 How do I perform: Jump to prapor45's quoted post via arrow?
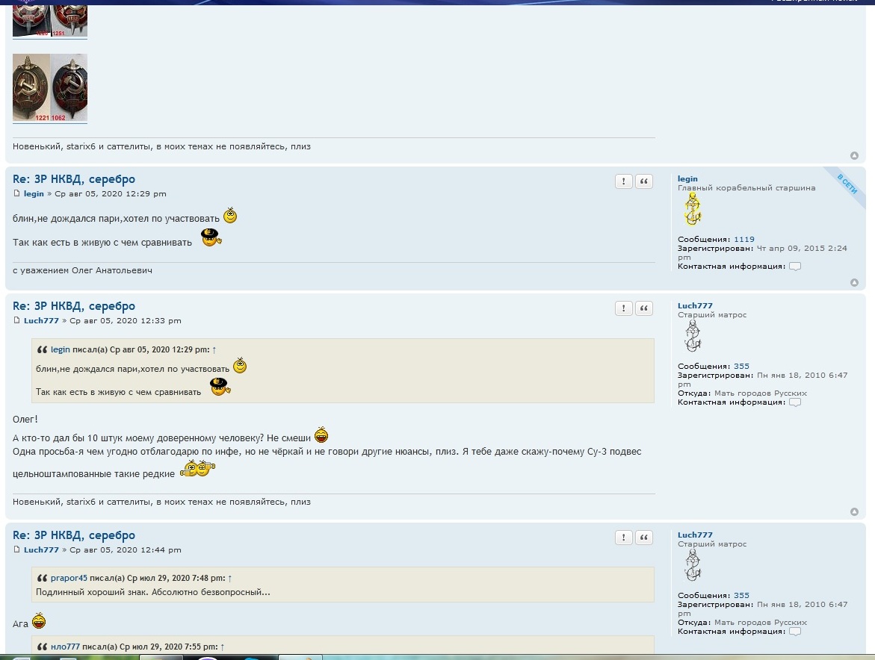pyautogui.click(x=230, y=578)
